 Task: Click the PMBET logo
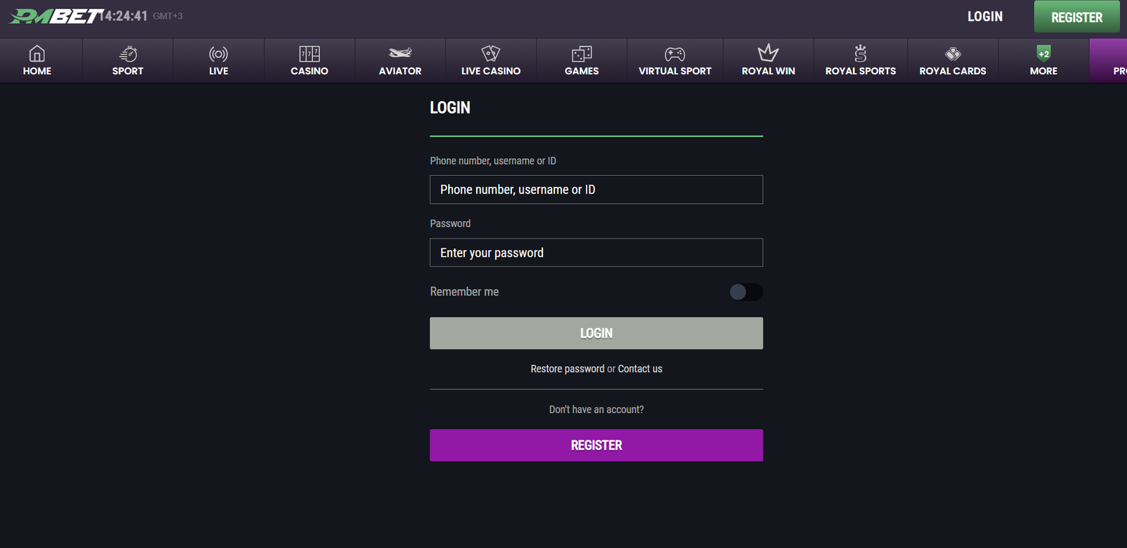click(55, 16)
